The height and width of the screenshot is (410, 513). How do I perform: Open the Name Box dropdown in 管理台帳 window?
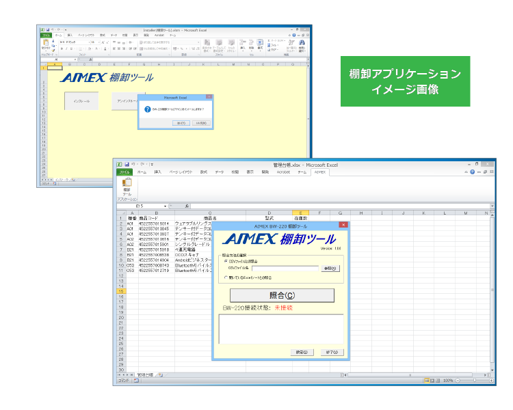tap(166, 206)
